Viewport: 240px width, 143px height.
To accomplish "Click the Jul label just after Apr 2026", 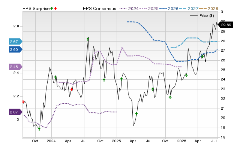I will pos(214,141).
